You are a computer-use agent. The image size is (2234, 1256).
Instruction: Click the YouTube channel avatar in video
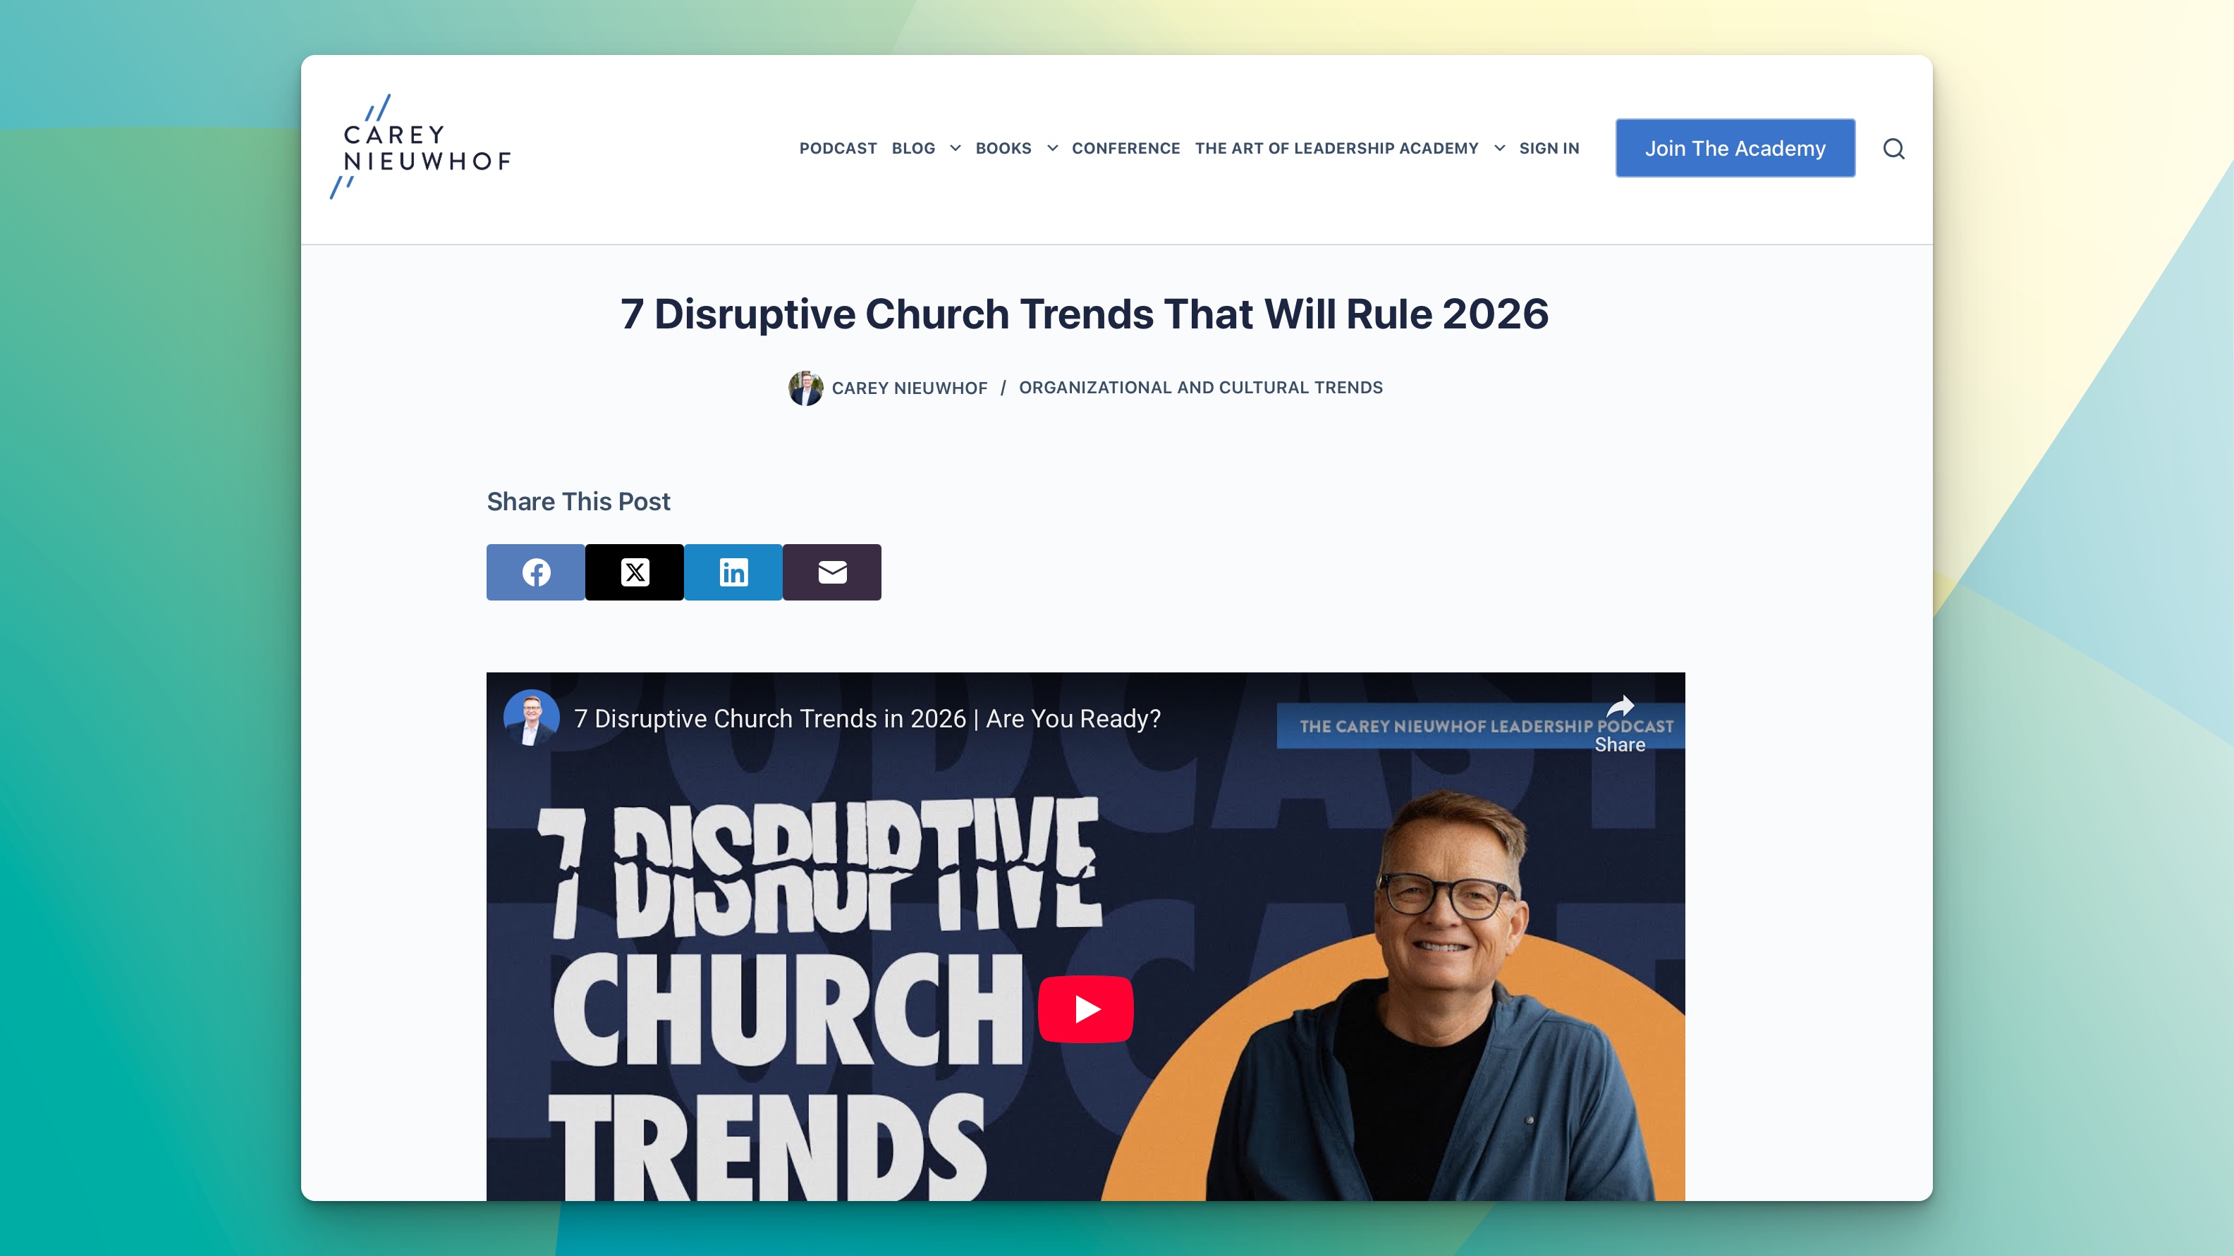point(531,718)
